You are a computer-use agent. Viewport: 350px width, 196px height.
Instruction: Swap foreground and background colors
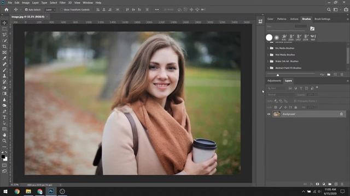[6, 152]
